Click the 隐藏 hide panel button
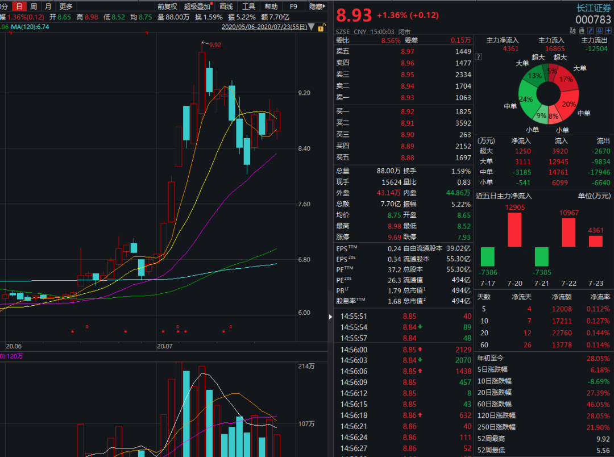The width and height of the screenshot is (614, 457). 316,7
